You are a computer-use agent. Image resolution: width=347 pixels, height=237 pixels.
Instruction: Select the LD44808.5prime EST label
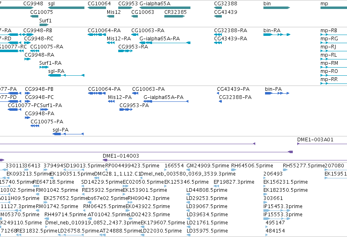click(x=207, y=190)
